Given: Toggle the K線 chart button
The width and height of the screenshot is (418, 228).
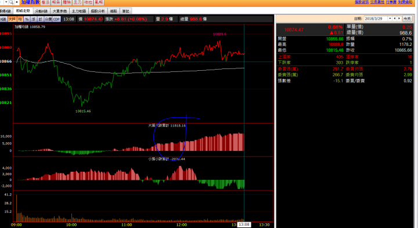Looking at the screenshot, I should point(3,19).
